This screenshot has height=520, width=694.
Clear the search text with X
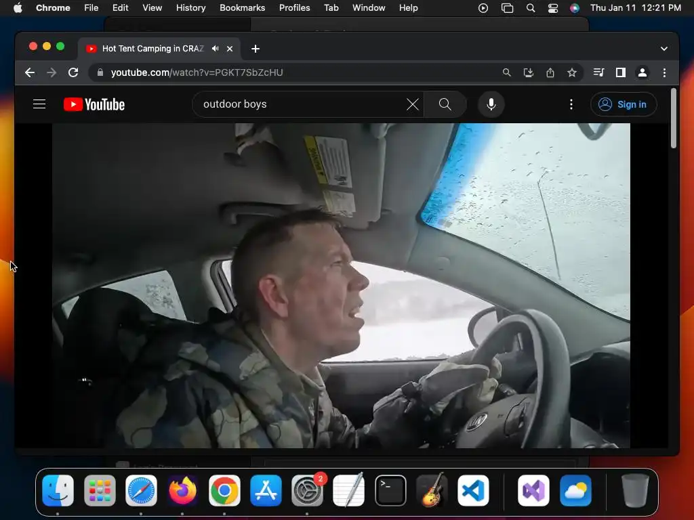point(413,104)
